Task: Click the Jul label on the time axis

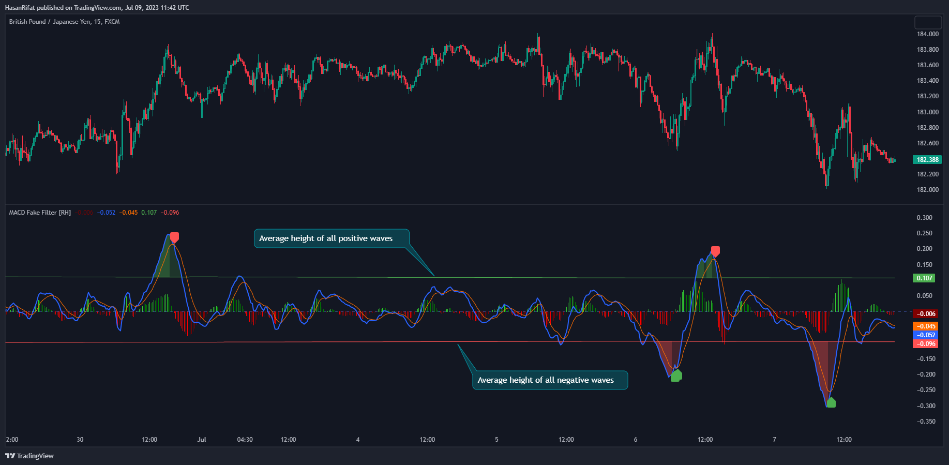Action: coord(202,440)
